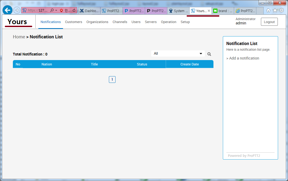
Task: Open the Customers menu
Action: click(x=73, y=22)
